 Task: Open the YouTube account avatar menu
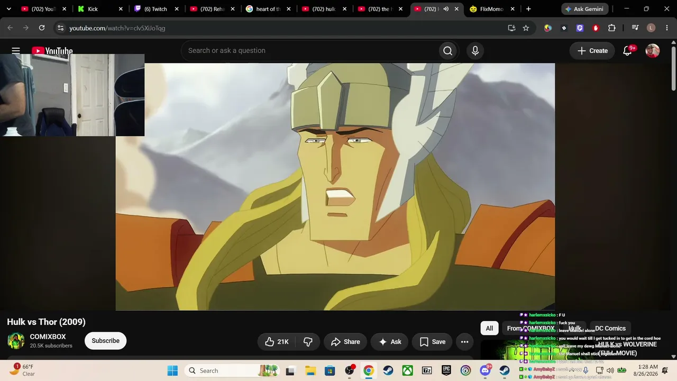coord(653,51)
